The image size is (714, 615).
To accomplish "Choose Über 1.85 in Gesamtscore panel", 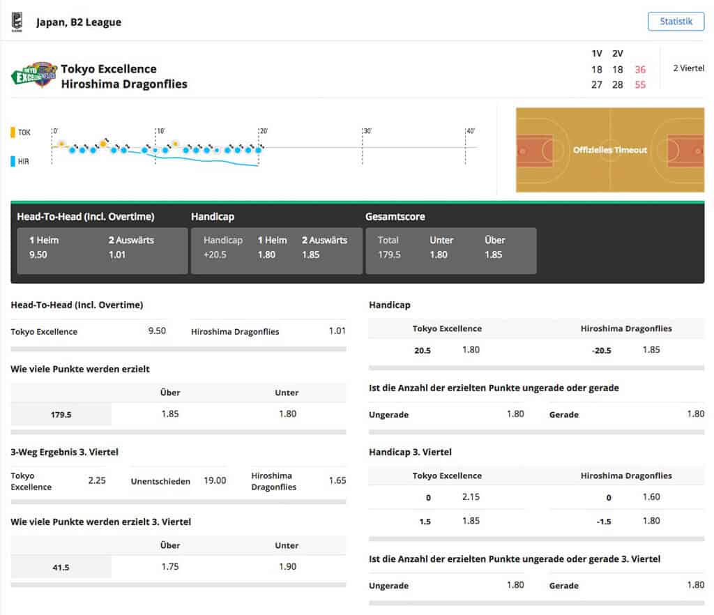I will (494, 247).
